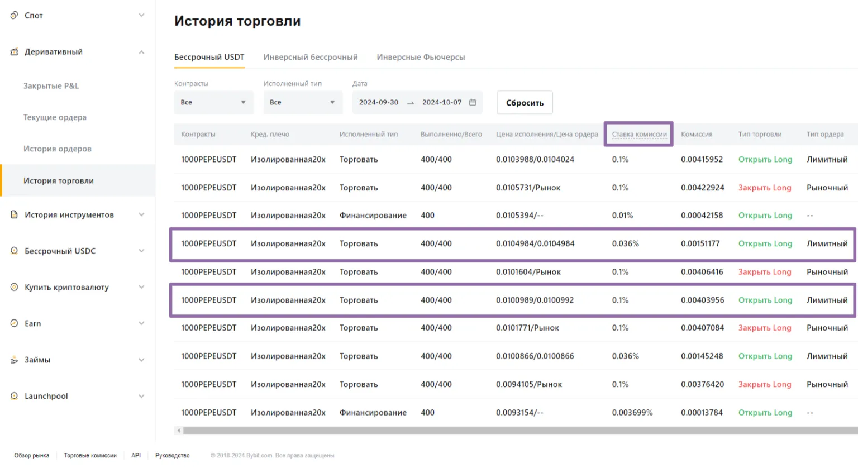Click the Сбросить button
This screenshot has height=468, width=858.
coord(524,102)
